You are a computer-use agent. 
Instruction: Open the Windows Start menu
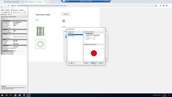click(x=2, y=95)
